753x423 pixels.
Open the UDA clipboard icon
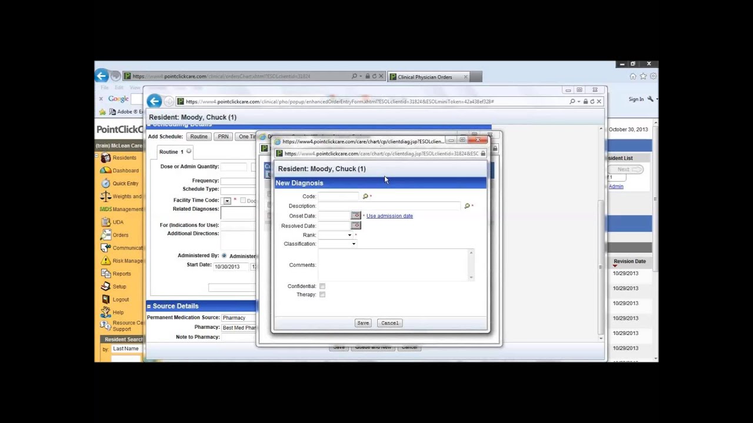click(105, 222)
